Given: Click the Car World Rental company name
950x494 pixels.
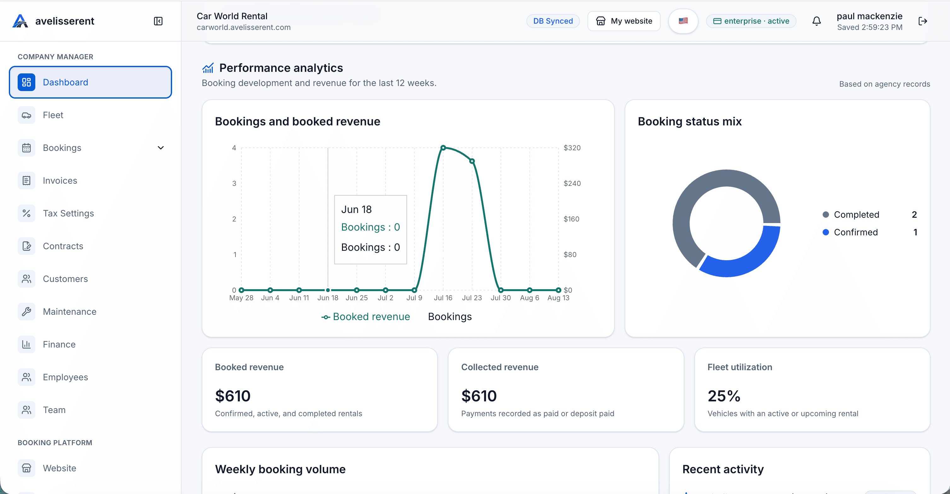Looking at the screenshot, I should pos(232,16).
